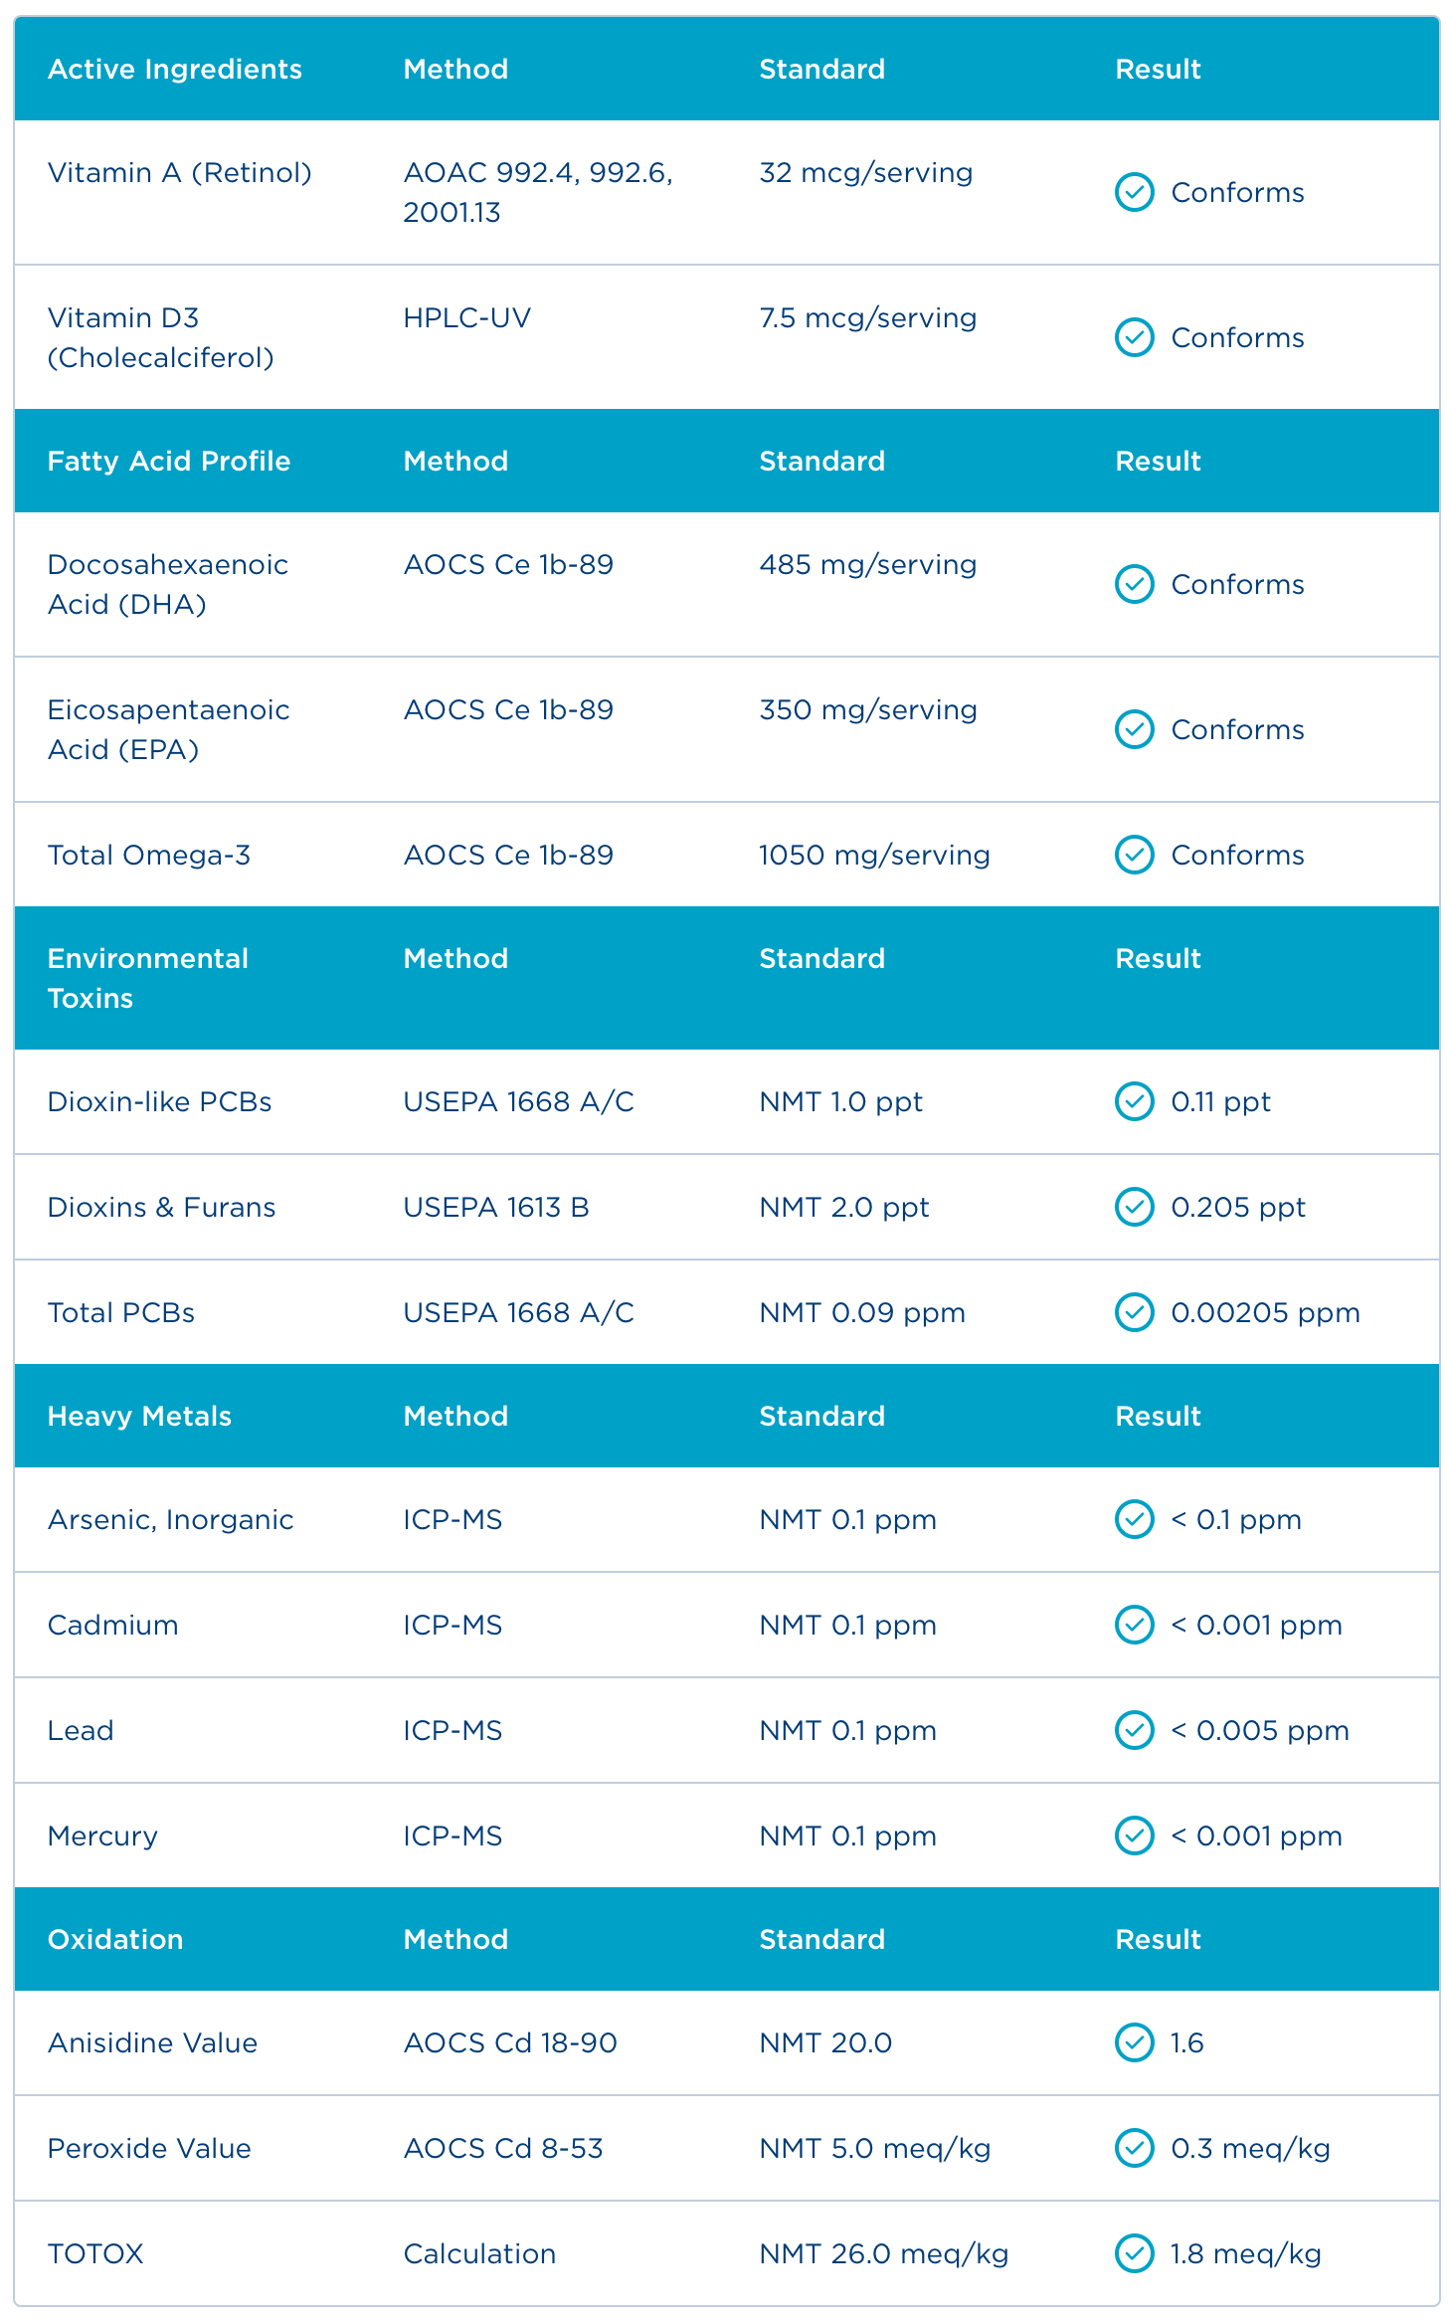Click the NMT 26.0 meq/kg standard
1452x2322 pixels.
883,2254
